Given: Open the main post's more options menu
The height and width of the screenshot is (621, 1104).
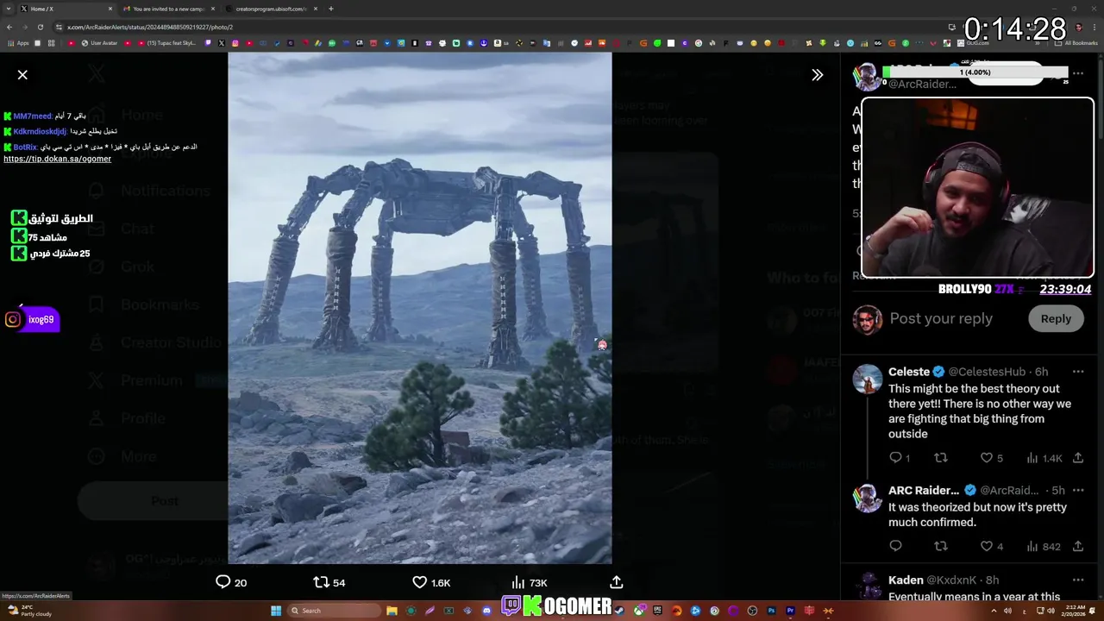Looking at the screenshot, I should tap(1078, 74).
